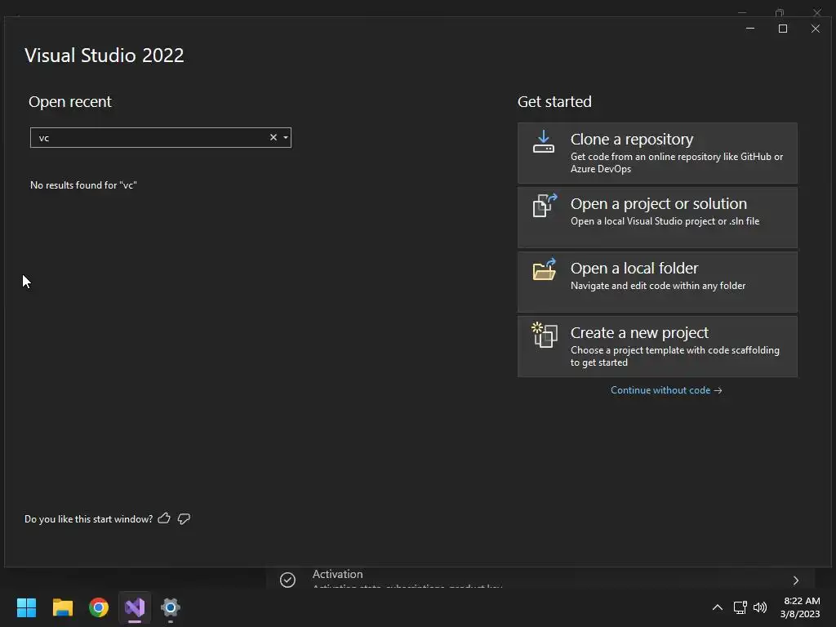The width and height of the screenshot is (836, 627).
Task: Start Create a new project title
Action: tap(639, 333)
